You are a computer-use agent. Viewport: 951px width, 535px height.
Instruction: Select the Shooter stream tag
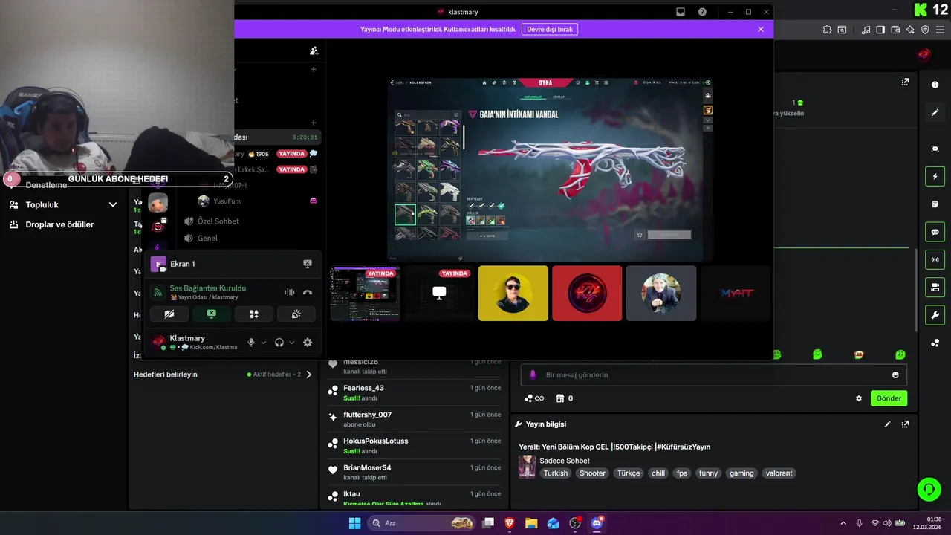(592, 473)
